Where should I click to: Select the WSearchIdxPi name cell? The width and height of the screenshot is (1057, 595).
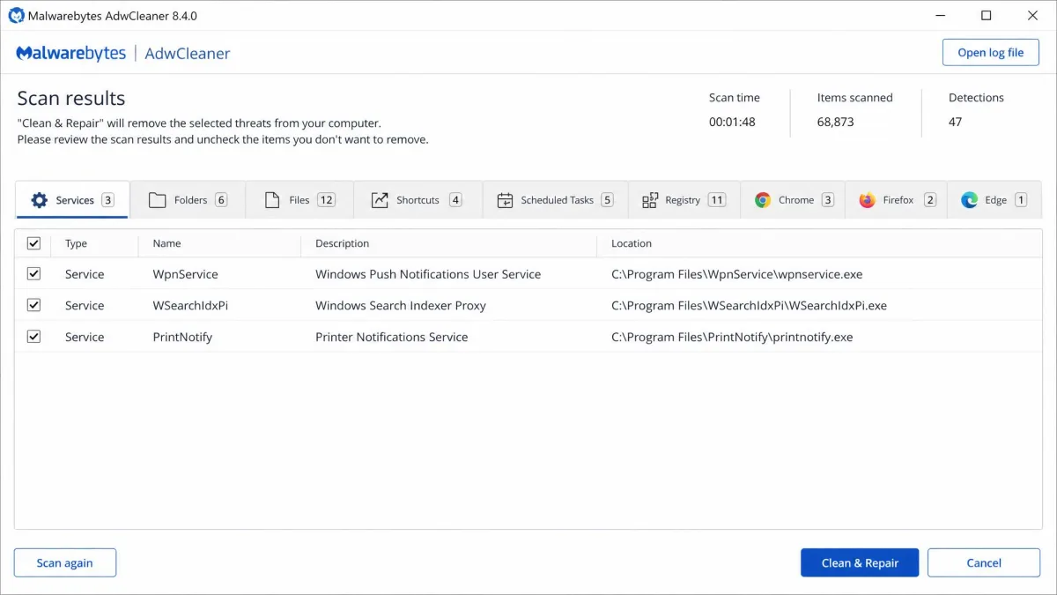coord(190,305)
